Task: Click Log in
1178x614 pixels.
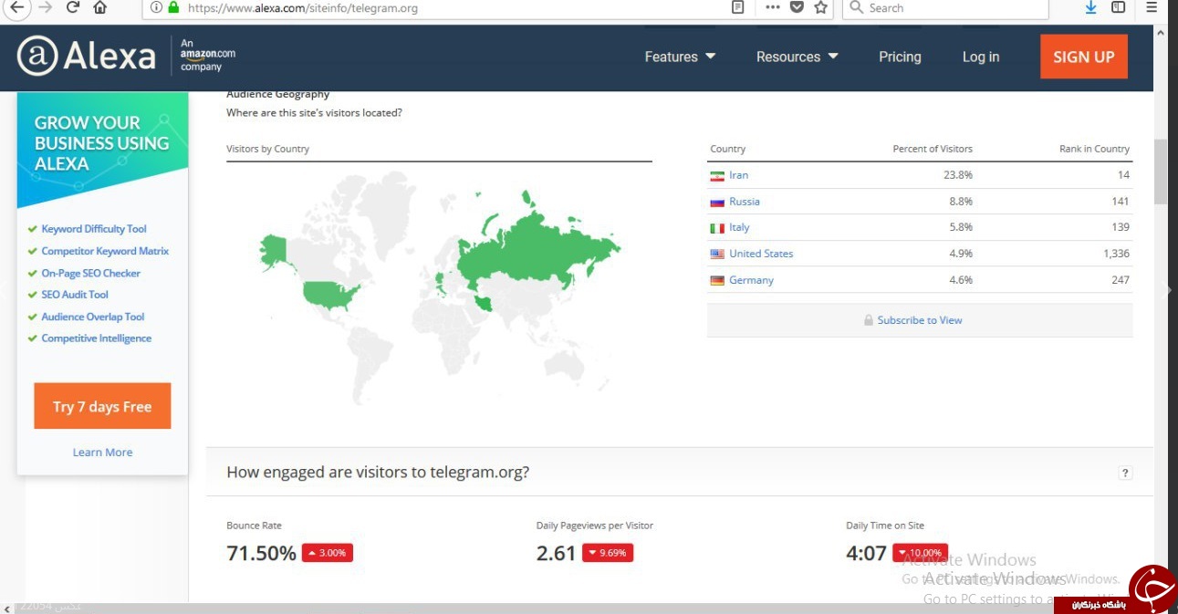Action: click(981, 57)
